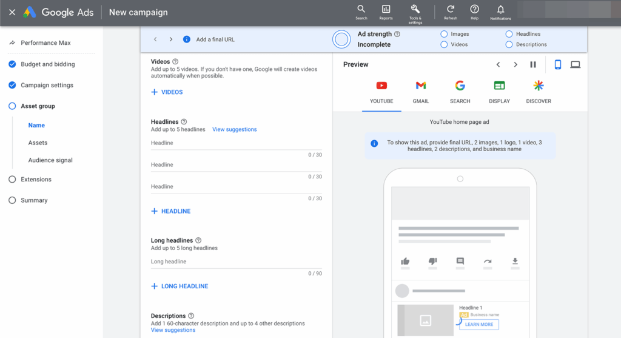This screenshot has height=338, width=621.
Task: Click View suggestions link for Headlines
Action: (234, 129)
